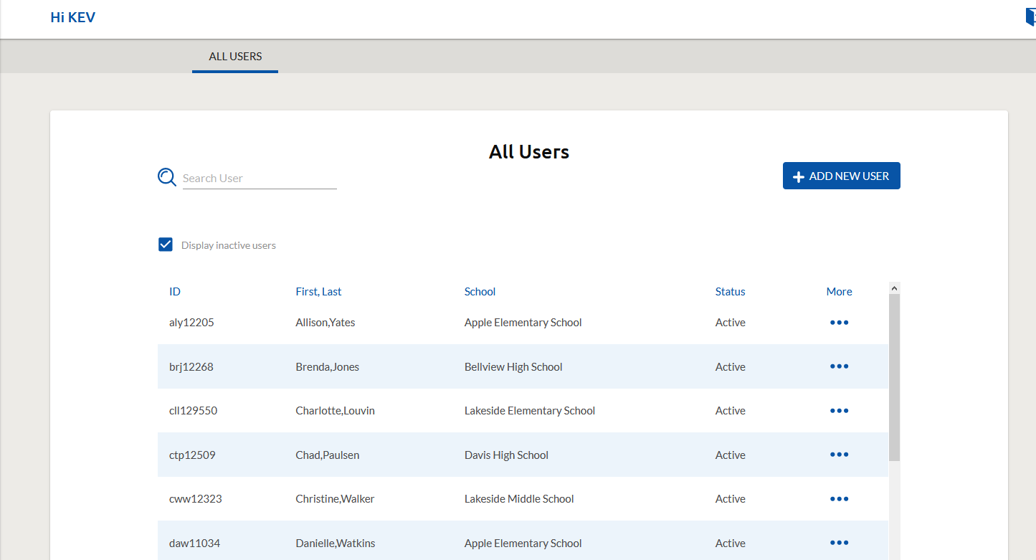Focus the Search User input field
The height and width of the screenshot is (560, 1036).
[x=260, y=178]
